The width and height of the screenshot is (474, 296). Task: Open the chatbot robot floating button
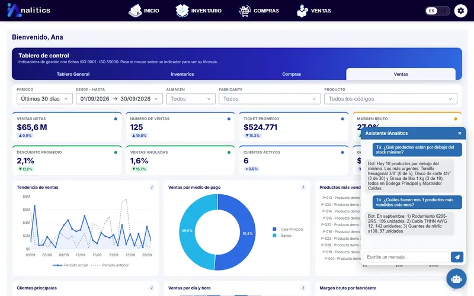[x=456, y=279]
